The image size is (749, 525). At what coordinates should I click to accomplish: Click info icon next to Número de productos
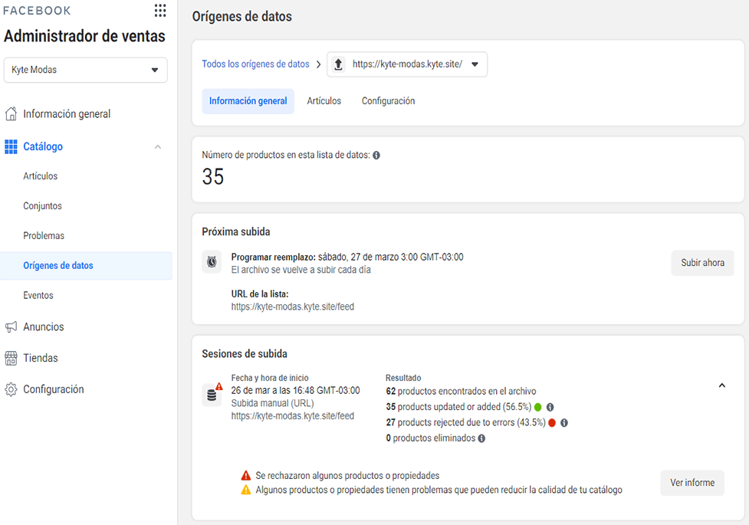click(x=376, y=156)
